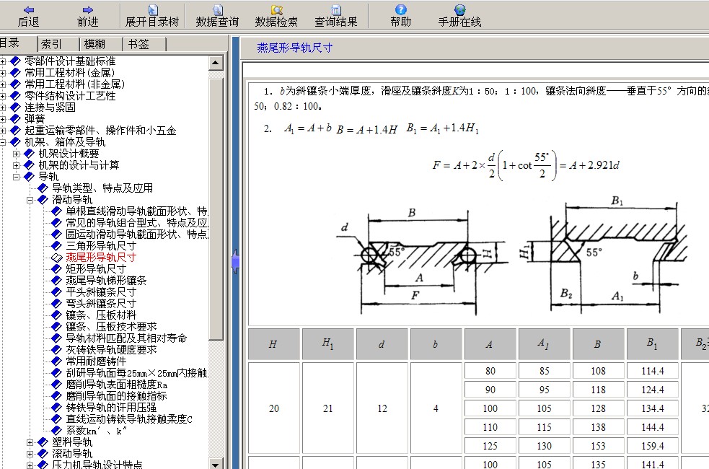Expand the 机架设计概要 tree node
The width and height of the screenshot is (709, 469).
[17, 154]
